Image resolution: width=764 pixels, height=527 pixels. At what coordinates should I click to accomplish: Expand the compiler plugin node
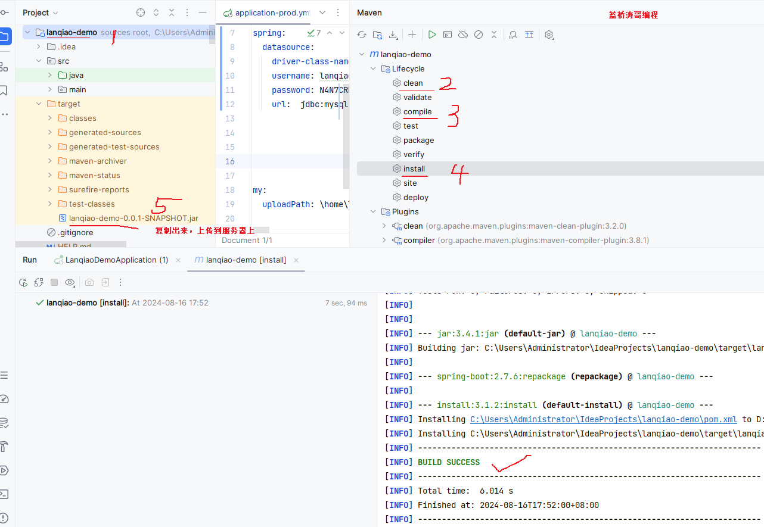click(x=384, y=240)
